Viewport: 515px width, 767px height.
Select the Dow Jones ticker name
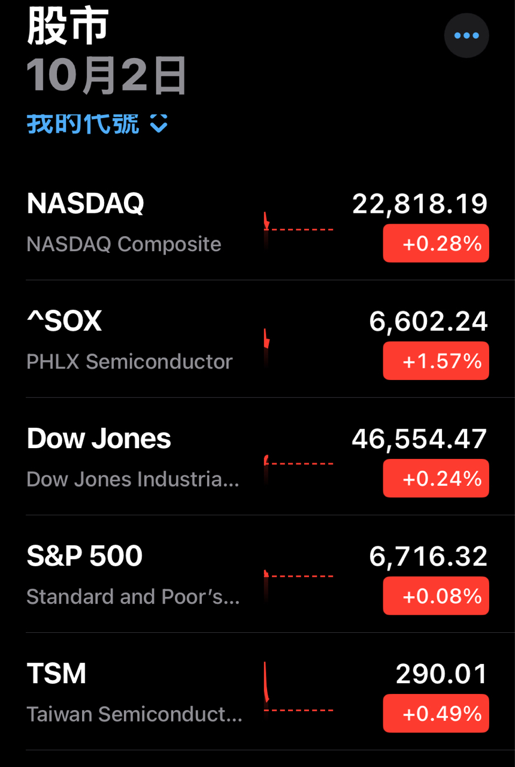point(99,439)
